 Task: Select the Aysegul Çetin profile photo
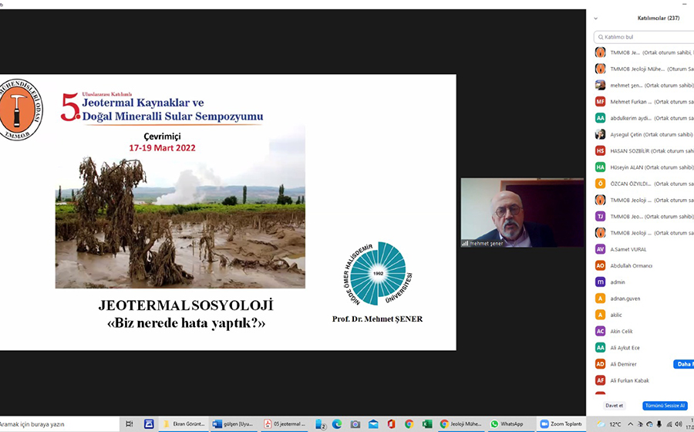(x=600, y=134)
